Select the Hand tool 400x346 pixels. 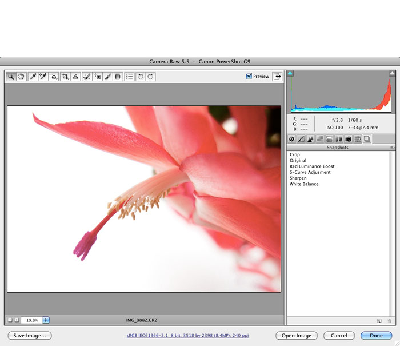coord(21,77)
